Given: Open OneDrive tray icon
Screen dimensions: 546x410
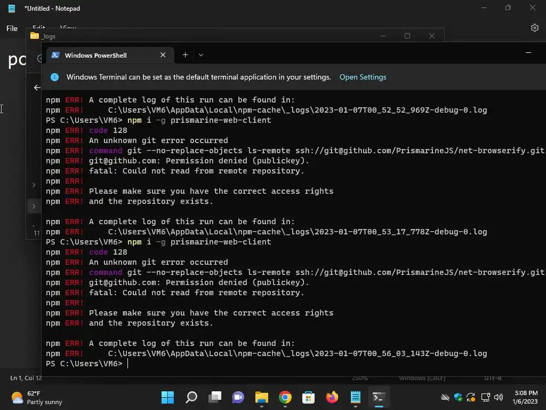Looking at the screenshot, I should (445, 397).
